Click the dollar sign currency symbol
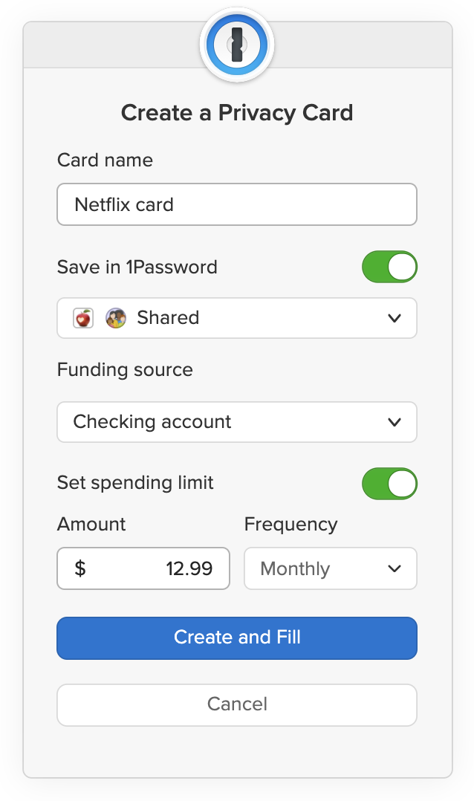 click(x=79, y=568)
